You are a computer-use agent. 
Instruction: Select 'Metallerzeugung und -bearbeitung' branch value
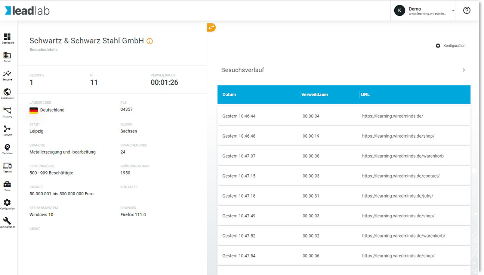[x=62, y=152]
